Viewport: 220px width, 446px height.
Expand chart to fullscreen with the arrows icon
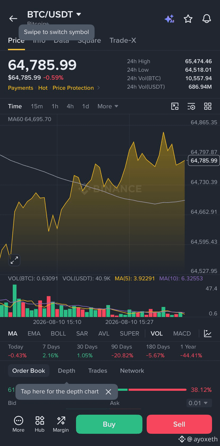pyautogui.click(x=14, y=260)
